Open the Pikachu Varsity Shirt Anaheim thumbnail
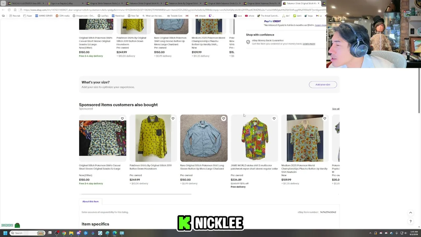 point(305,138)
